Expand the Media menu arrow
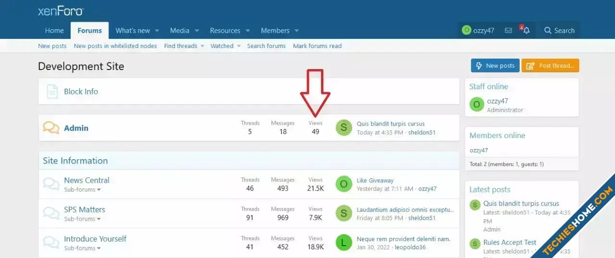Image resolution: width=615 pixels, height=258 pixels. click(197, 31)
